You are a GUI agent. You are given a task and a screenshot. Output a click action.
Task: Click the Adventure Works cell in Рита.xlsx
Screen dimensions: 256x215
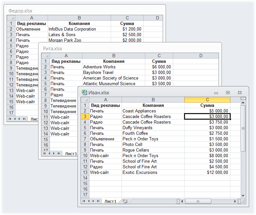(114, 67)
